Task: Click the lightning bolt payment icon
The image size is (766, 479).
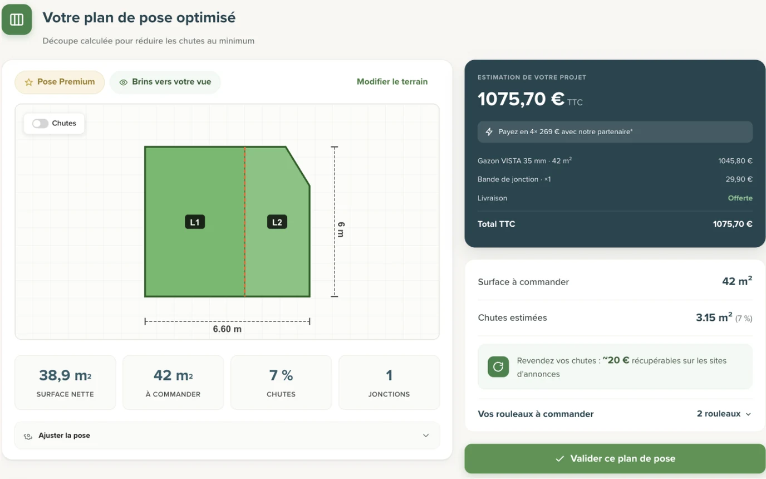Action: click(x=489, y=132)
